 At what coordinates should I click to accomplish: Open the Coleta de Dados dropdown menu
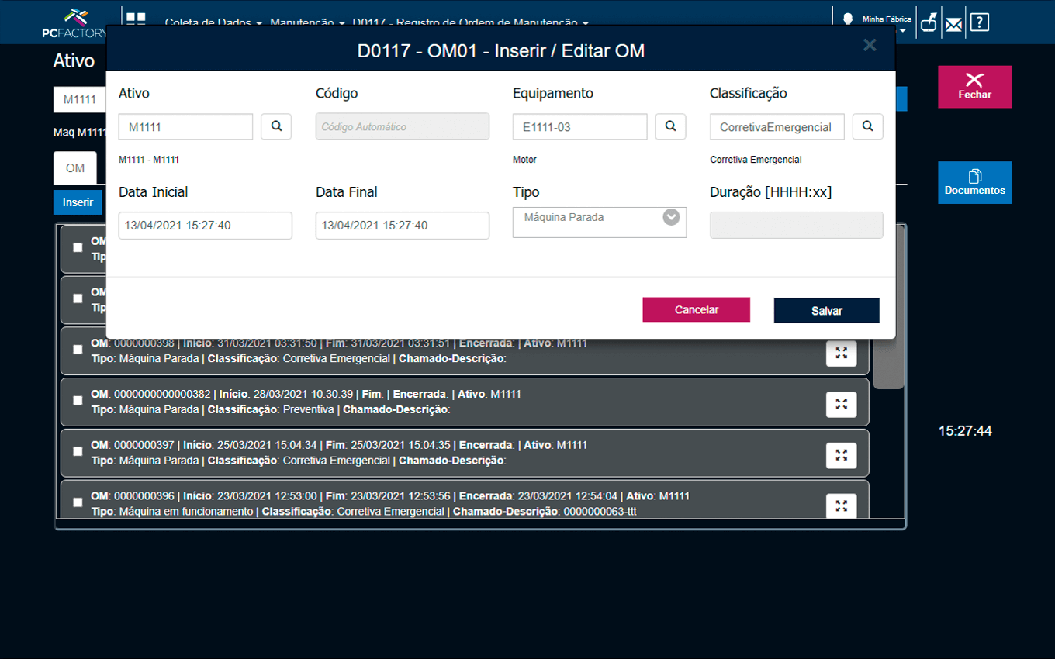(x=213, y=23)
